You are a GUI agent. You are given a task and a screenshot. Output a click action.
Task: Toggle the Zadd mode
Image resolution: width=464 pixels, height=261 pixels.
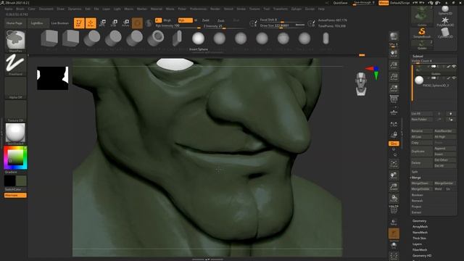(x=205, y=20)
